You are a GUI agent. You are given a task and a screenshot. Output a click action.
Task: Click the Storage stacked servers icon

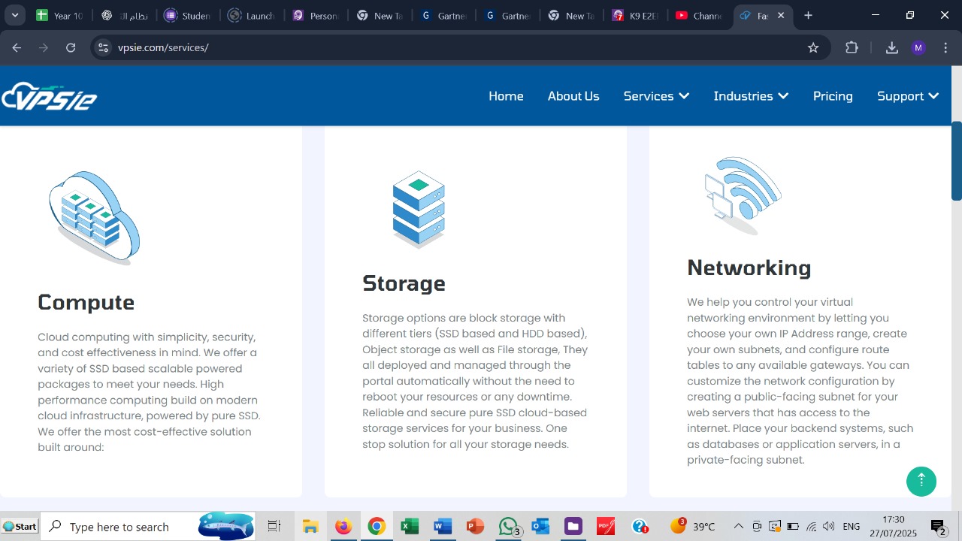(419, 209)
